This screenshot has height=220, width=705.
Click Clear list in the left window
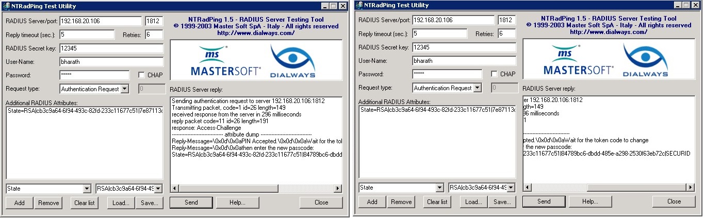point(85,203)
